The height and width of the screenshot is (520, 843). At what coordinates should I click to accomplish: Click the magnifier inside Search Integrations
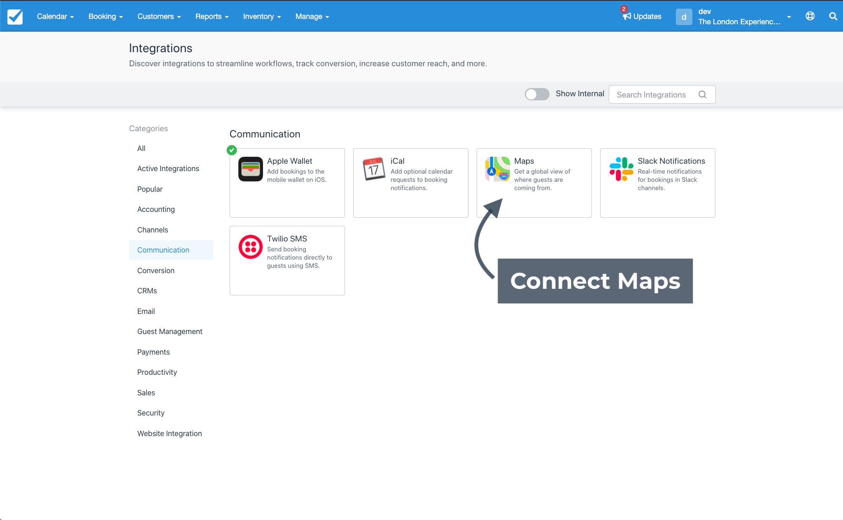coord(703,95)
